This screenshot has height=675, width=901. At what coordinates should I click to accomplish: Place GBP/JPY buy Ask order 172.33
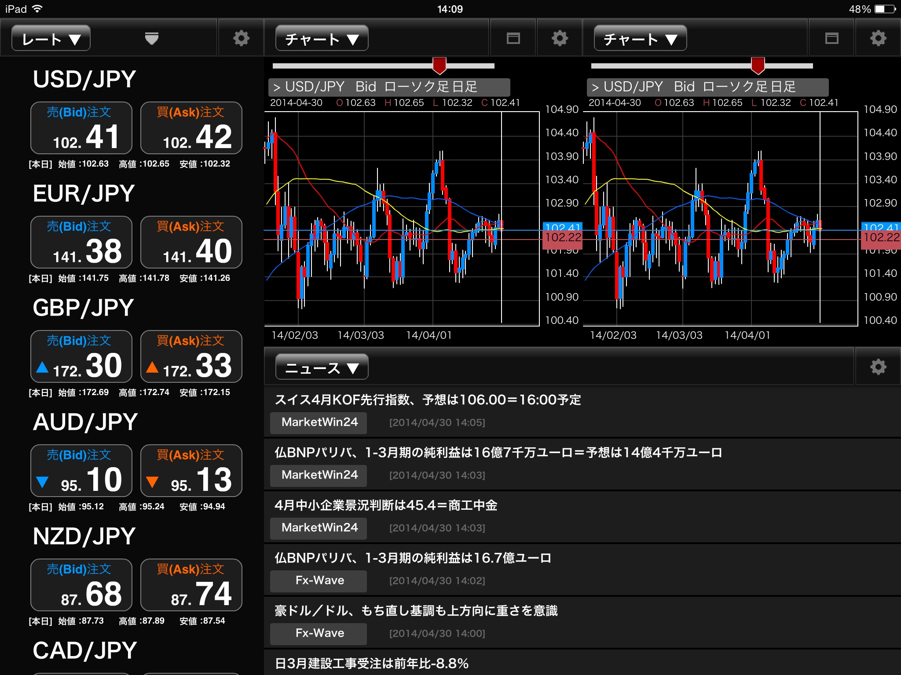[x=191, y=356]
